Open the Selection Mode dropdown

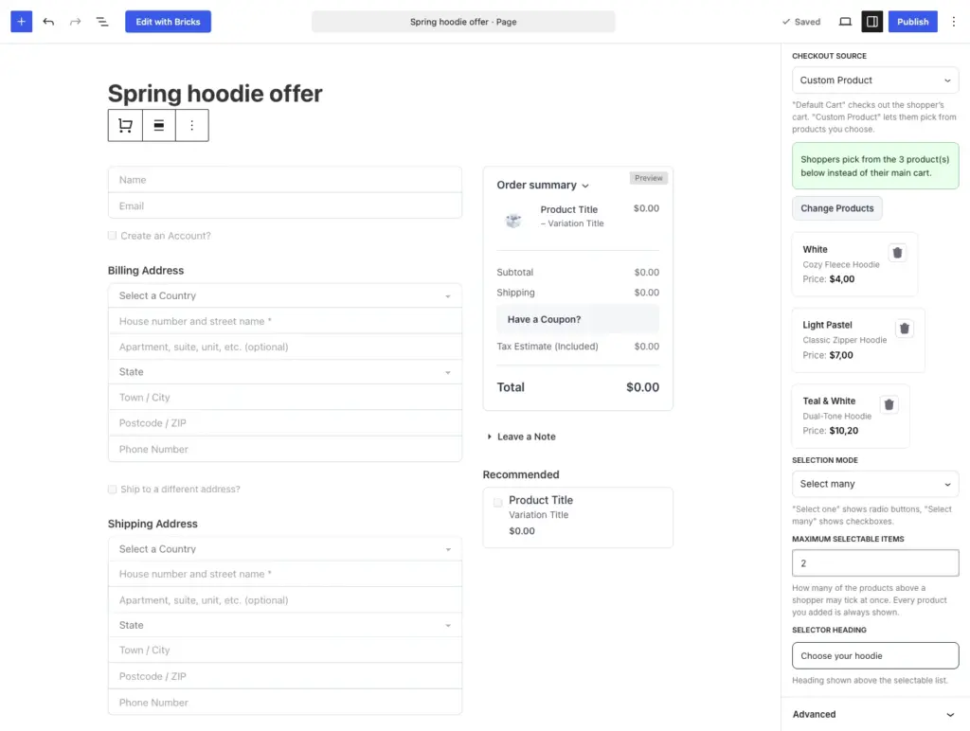874,484
